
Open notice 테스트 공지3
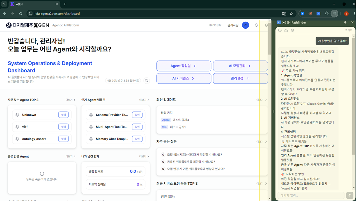pyautogui.click(x=181, y=120)
